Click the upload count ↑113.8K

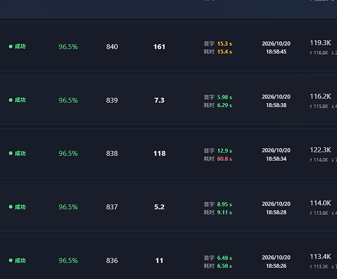tap(319, 213)
